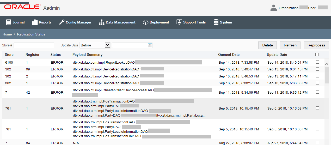This screenshot has width=331, height=145.
Task: Click the N/A payload cell
Action: pyautogui.click(x=76, y=143)
